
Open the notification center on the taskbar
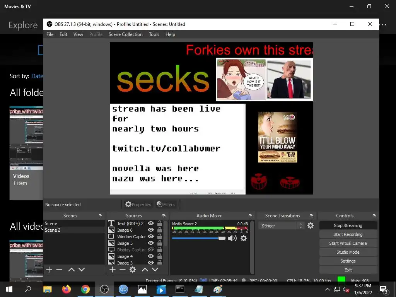tap(384, 289)
